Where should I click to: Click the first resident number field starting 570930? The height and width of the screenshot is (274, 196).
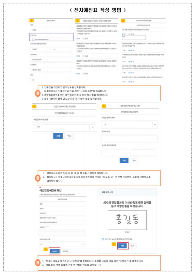[x=40, y=49]
